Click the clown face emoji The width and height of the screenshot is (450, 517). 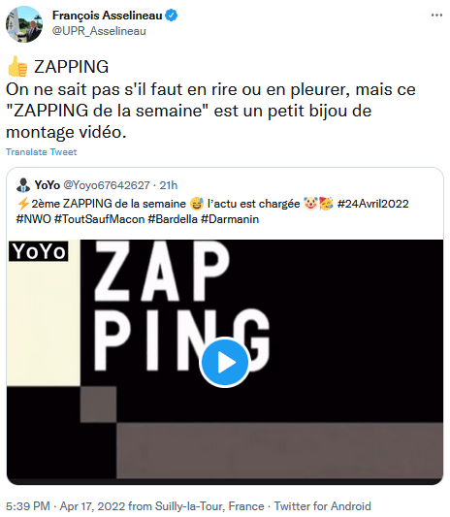click(310, 204)
